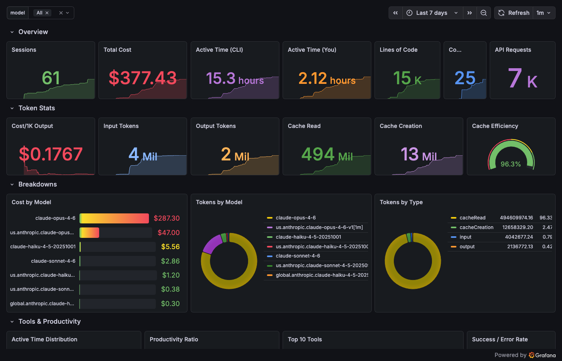Click the clock icon in the time picker
The image size is (562, 361).
point(409,12)
